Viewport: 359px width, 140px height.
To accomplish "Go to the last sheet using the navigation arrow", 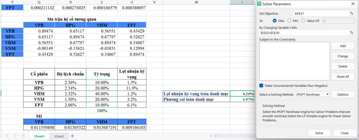I will point(23,136).
